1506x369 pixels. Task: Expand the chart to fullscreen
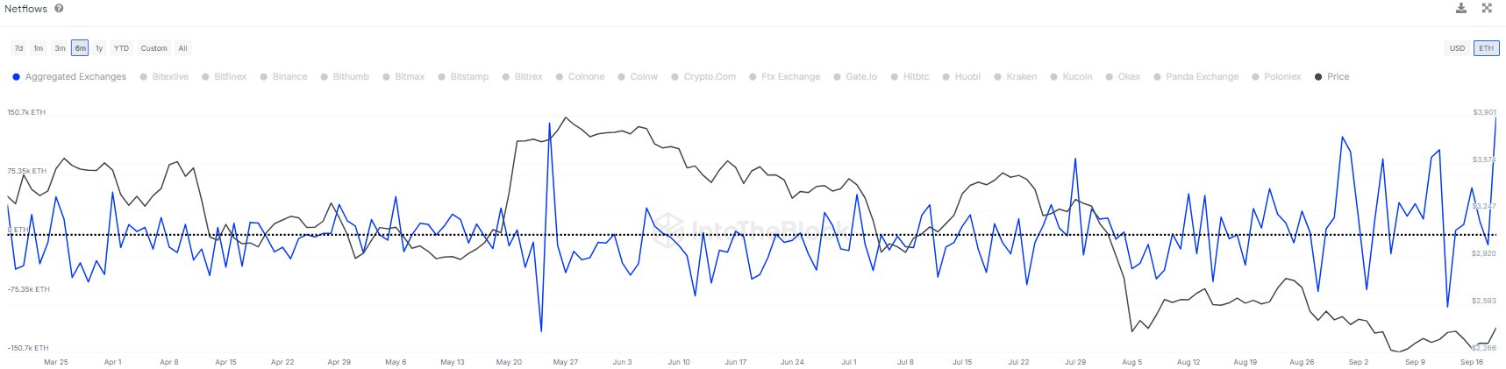tap(1487, 9)
